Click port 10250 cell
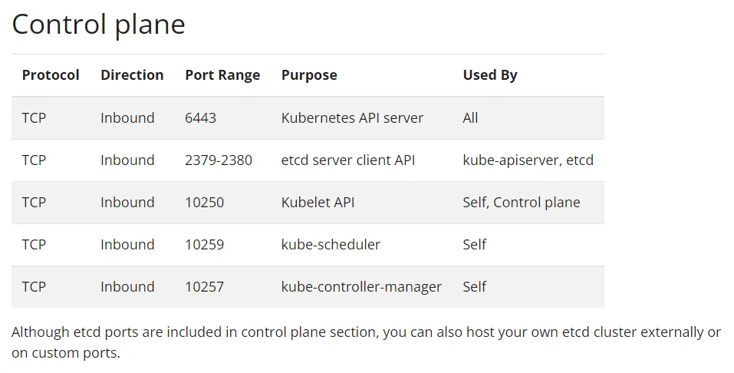The image size is (734, 373). coord(205,203)
